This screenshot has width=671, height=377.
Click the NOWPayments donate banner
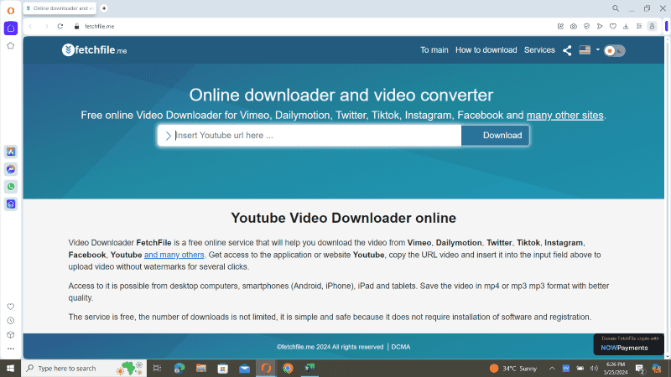tap(629, 344)
